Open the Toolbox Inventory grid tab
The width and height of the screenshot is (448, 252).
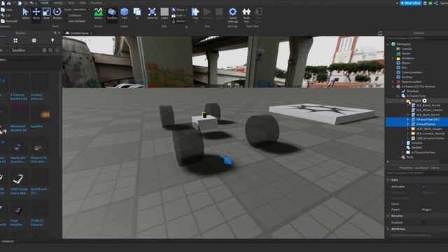tap(15, 41)
